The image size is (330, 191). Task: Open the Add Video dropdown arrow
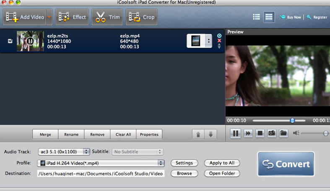(x=49, y=17)
